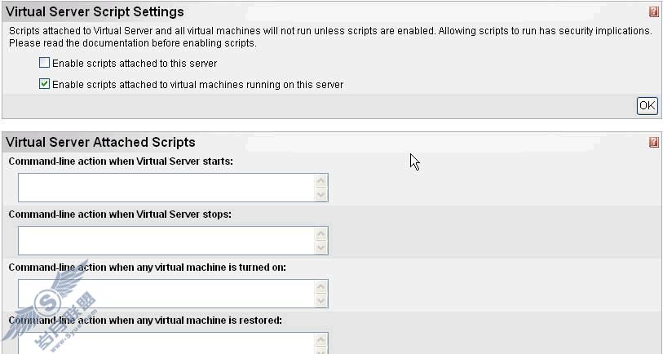Focus the virtual machine turned on command box

(x=173, y=294)
